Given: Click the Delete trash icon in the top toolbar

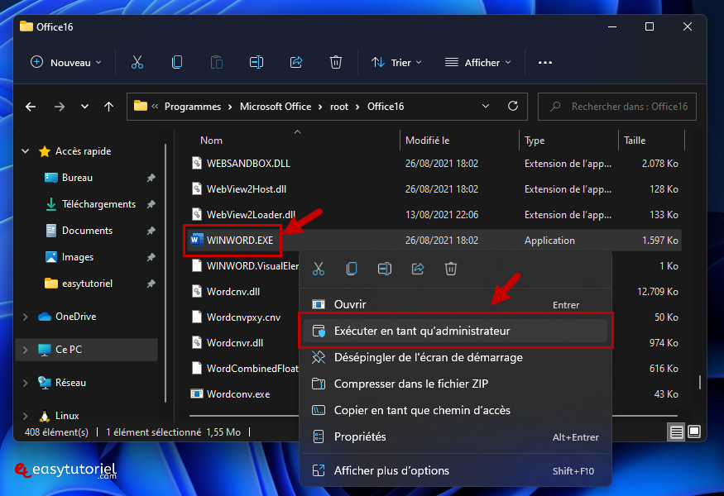Looking at the screenshot, I should 336,62.
